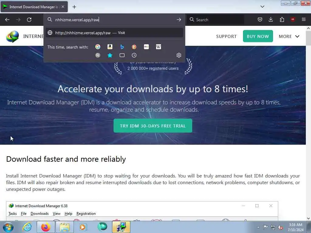Search this time with Amazon
Viewport: 311px width, 233px height.
pyautogui.click(x=110, y=47)
